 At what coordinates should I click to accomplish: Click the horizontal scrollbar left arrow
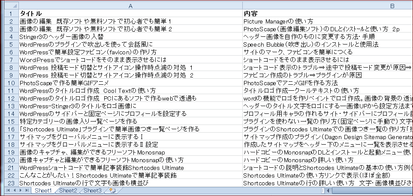point(328,190)
